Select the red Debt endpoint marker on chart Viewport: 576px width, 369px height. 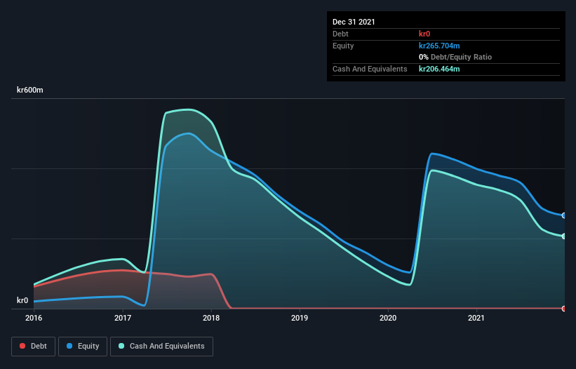coord(564,309)
